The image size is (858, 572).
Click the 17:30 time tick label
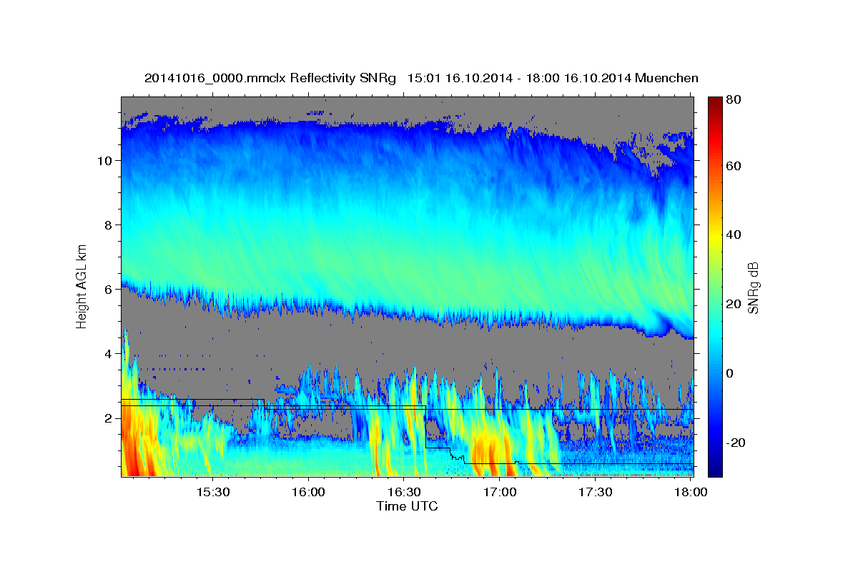[596, 492]
